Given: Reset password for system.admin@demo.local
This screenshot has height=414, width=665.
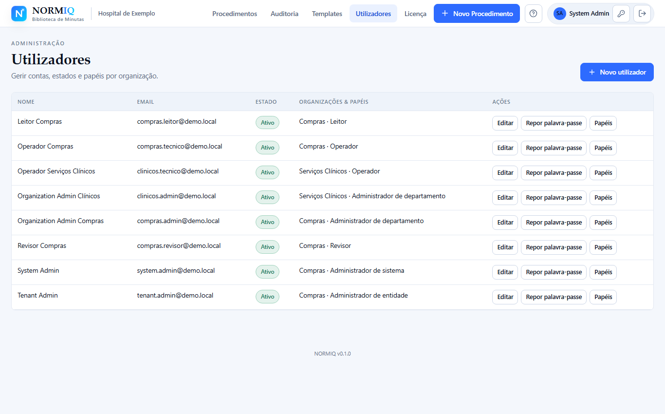Looking at the screenshot, I should (554, 272).
